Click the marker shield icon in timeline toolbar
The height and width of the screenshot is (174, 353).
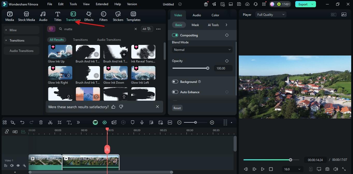[133, 122]
